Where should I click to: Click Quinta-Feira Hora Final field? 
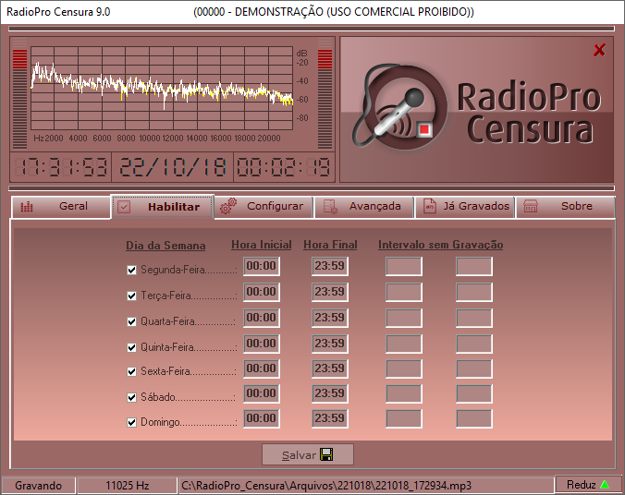pyautogui.click(x=330, y=344)
